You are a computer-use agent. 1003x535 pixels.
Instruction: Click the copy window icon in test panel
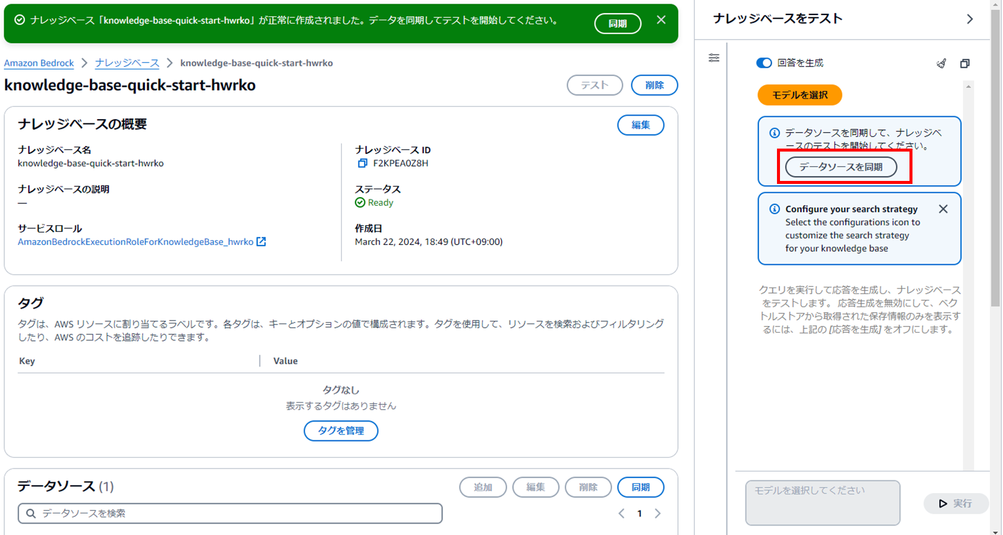click(x=965, y=64)
